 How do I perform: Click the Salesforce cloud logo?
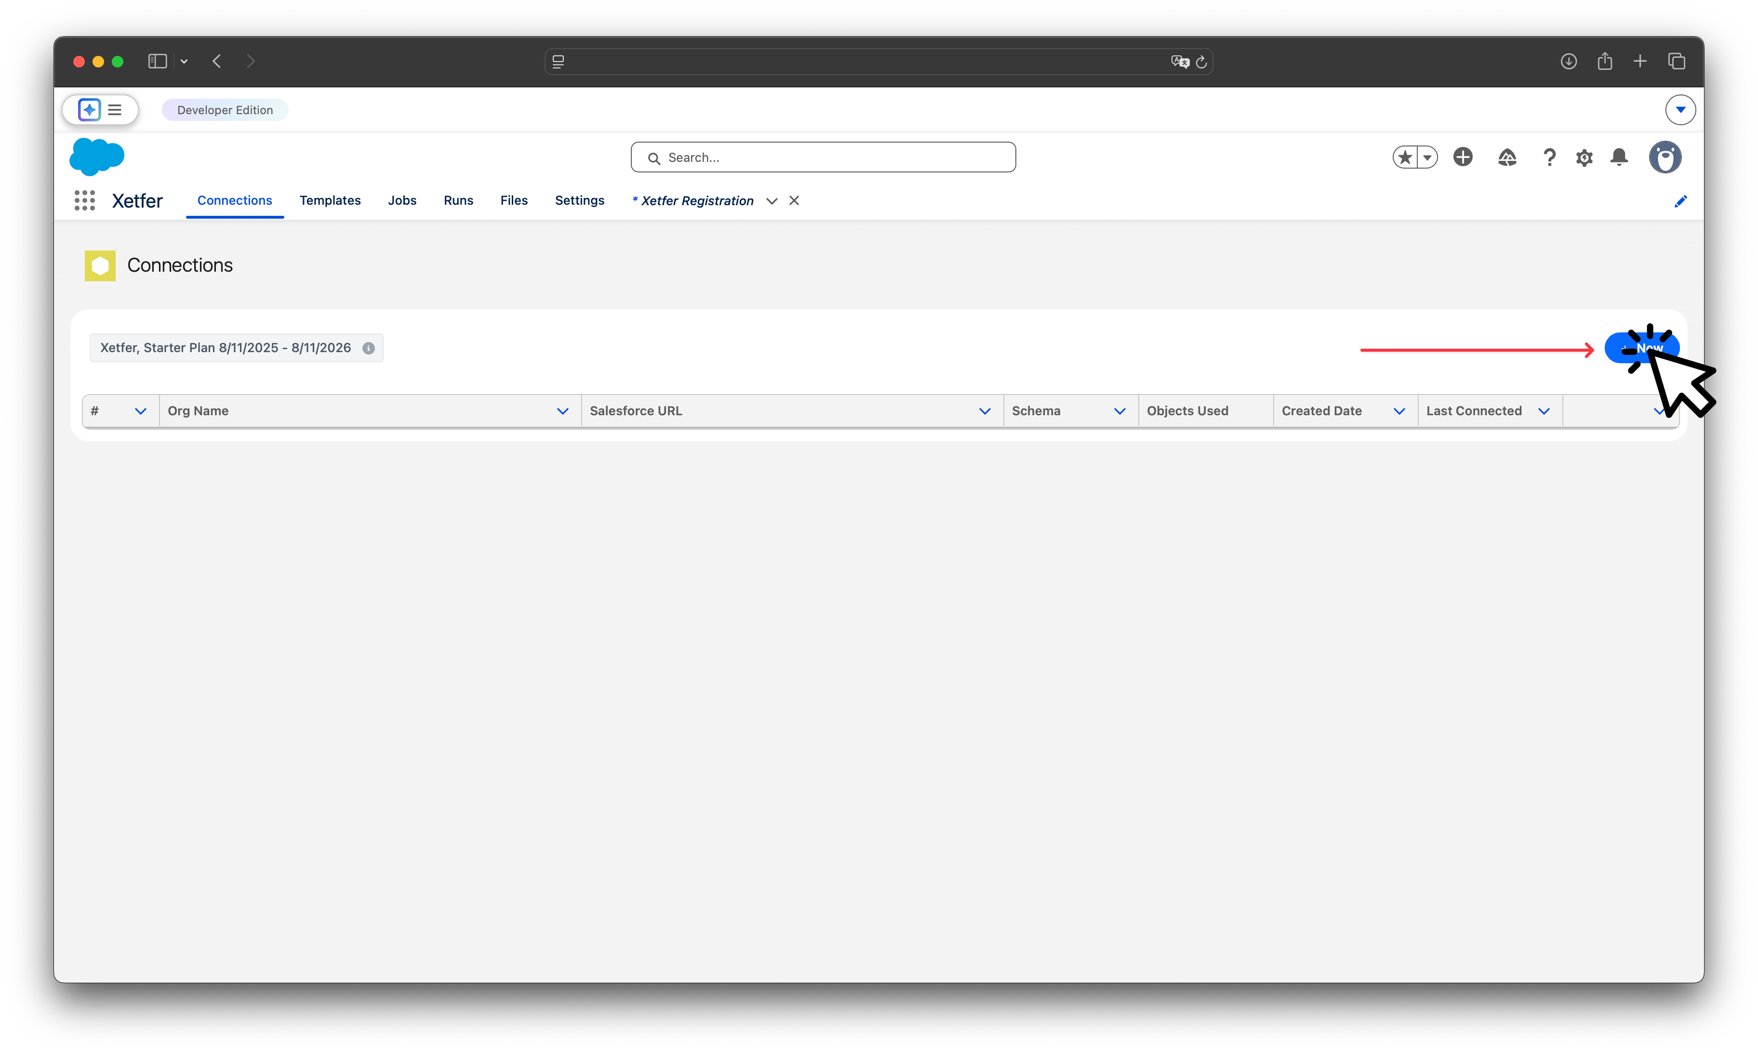point(96,156)
